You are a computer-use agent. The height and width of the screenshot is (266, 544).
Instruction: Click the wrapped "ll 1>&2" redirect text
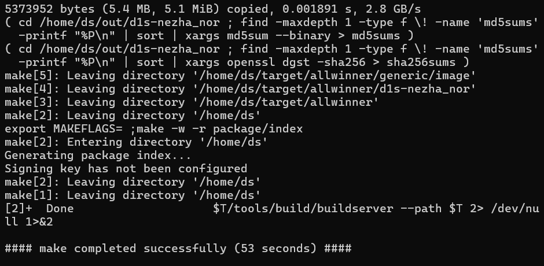point(29,222)
